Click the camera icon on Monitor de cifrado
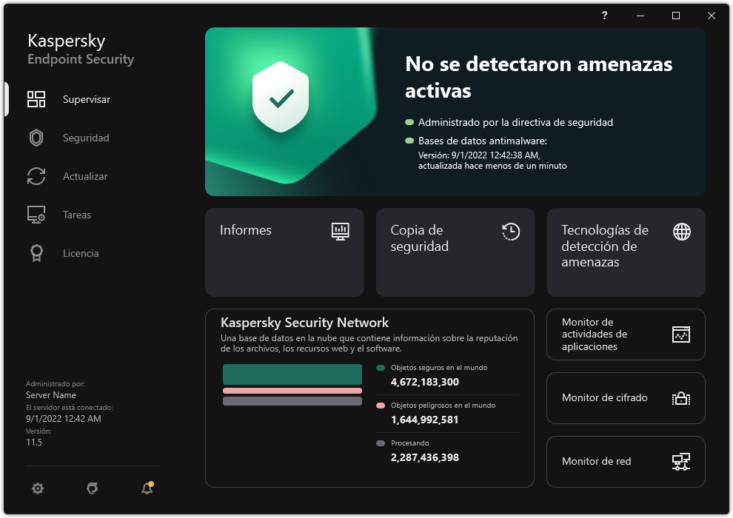Image resolution: width=733 pixels, height=518 pixels. (x=681, y=397)
